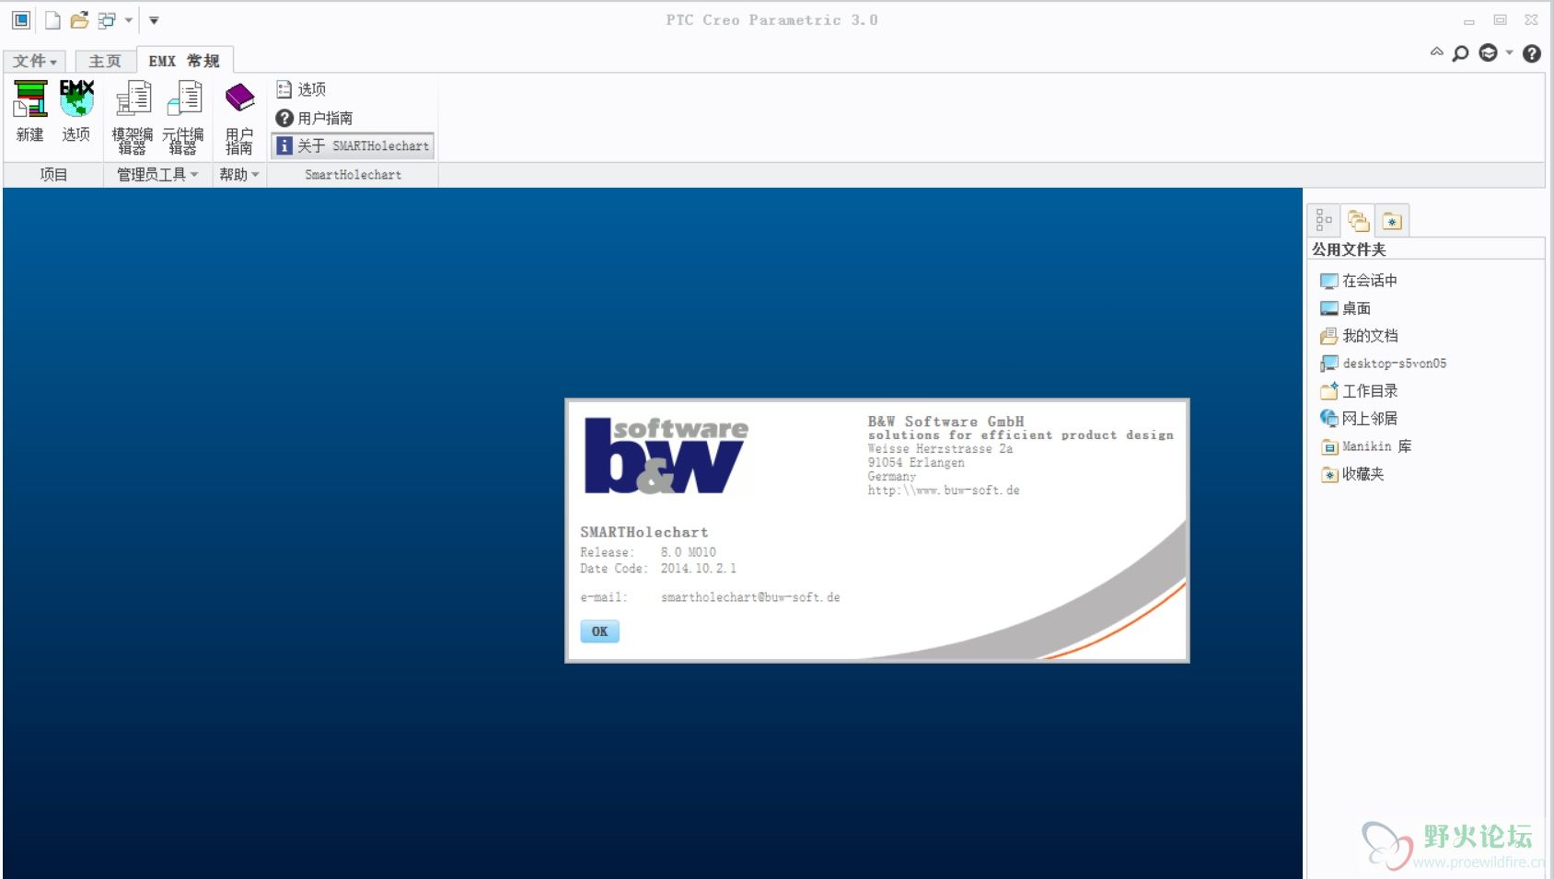This screenshot has width=1554, height=879.
Task: Switch to the 主页 tab
Action: pyautogui.click(x=105, y=61)
